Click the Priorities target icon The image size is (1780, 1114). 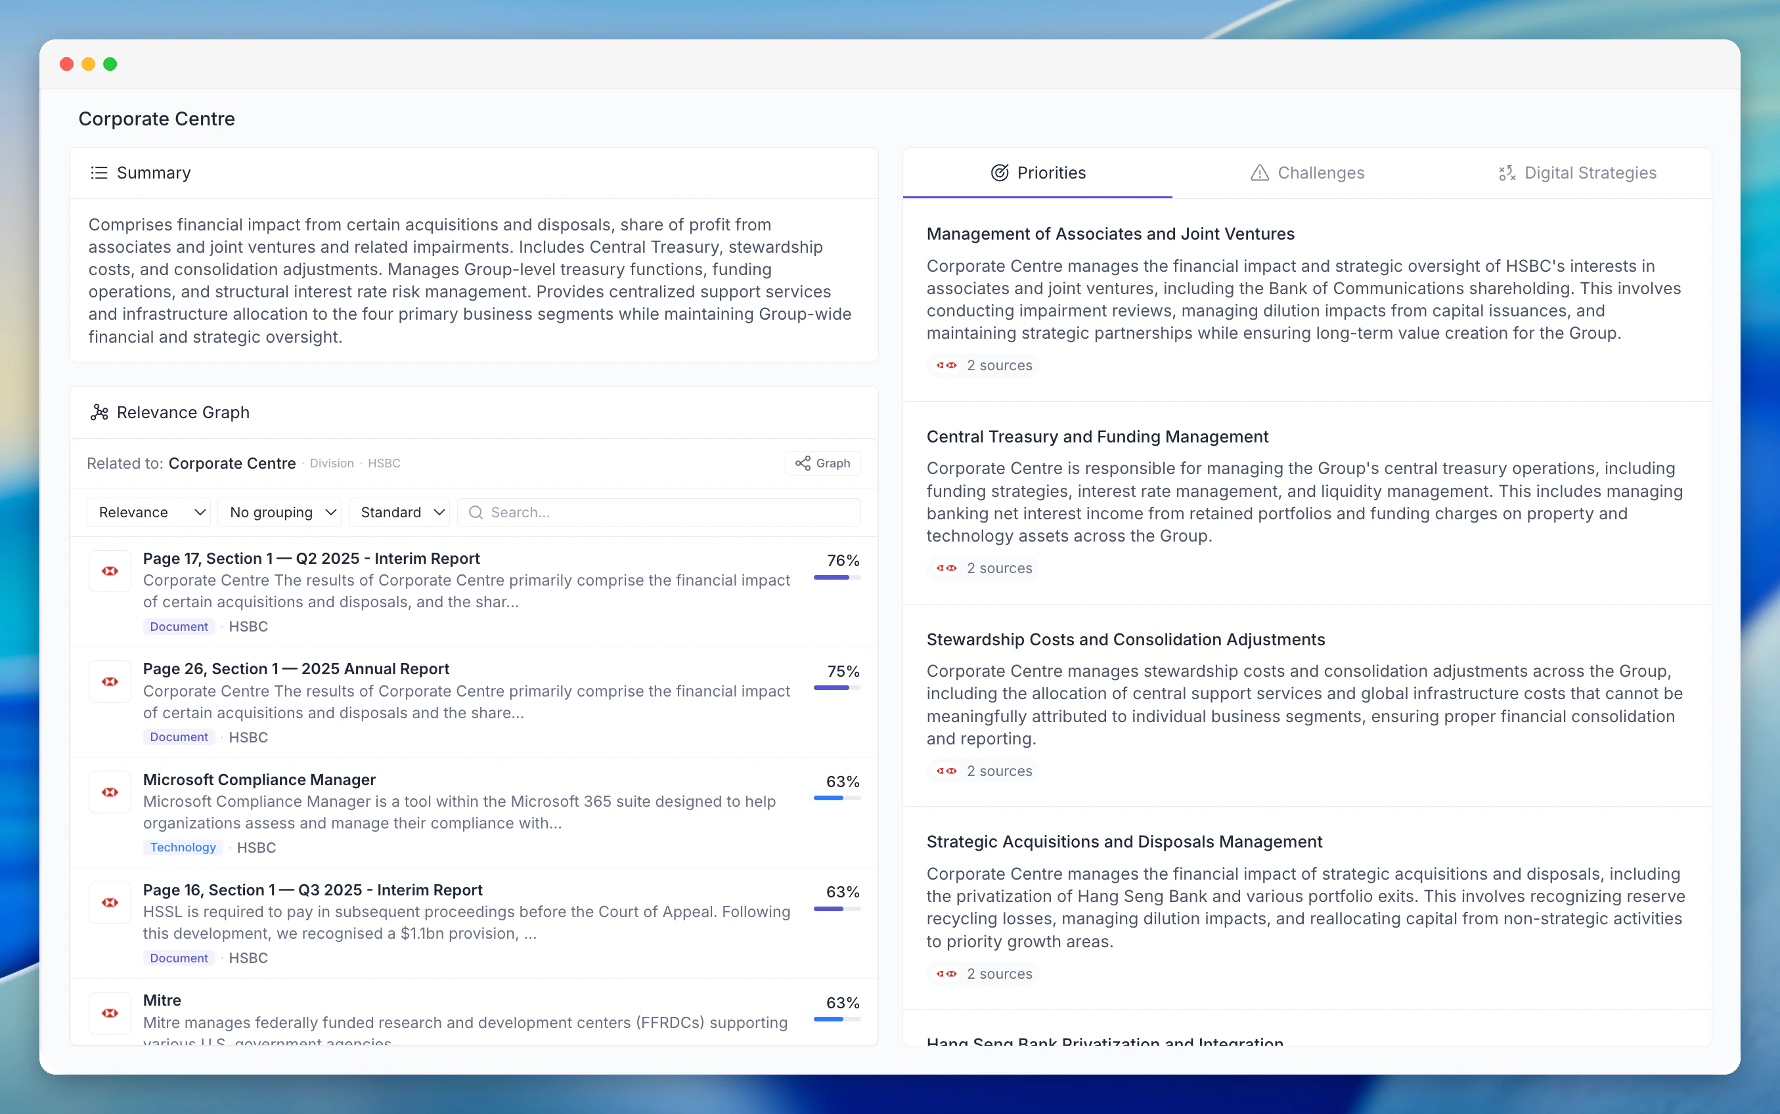click(1000, 173)
